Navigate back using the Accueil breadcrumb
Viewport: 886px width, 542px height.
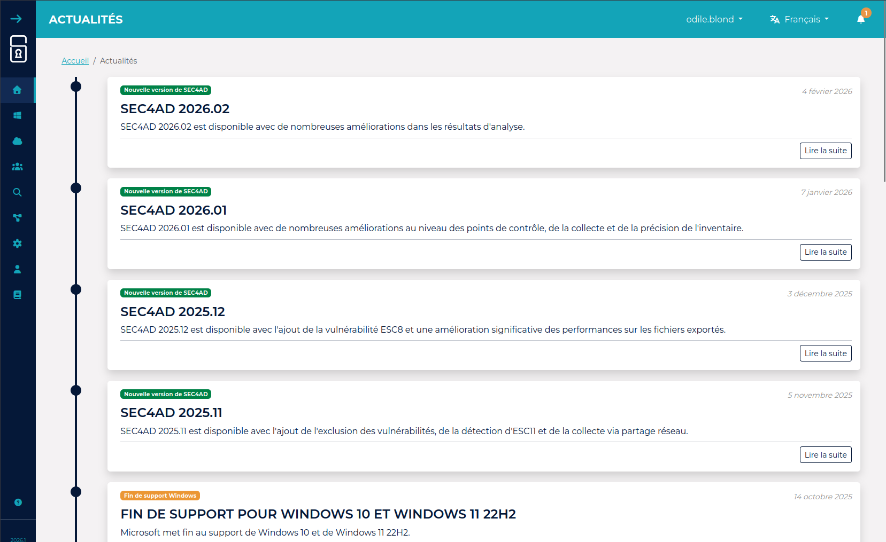(75, 60)
